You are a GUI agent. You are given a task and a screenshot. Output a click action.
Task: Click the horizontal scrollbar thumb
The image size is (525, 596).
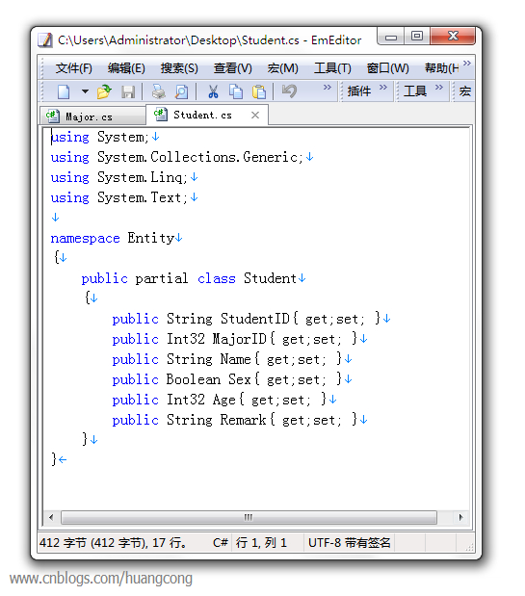249,517
